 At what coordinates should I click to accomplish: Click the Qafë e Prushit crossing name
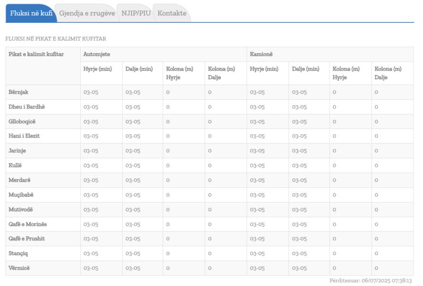coord(27,238)
